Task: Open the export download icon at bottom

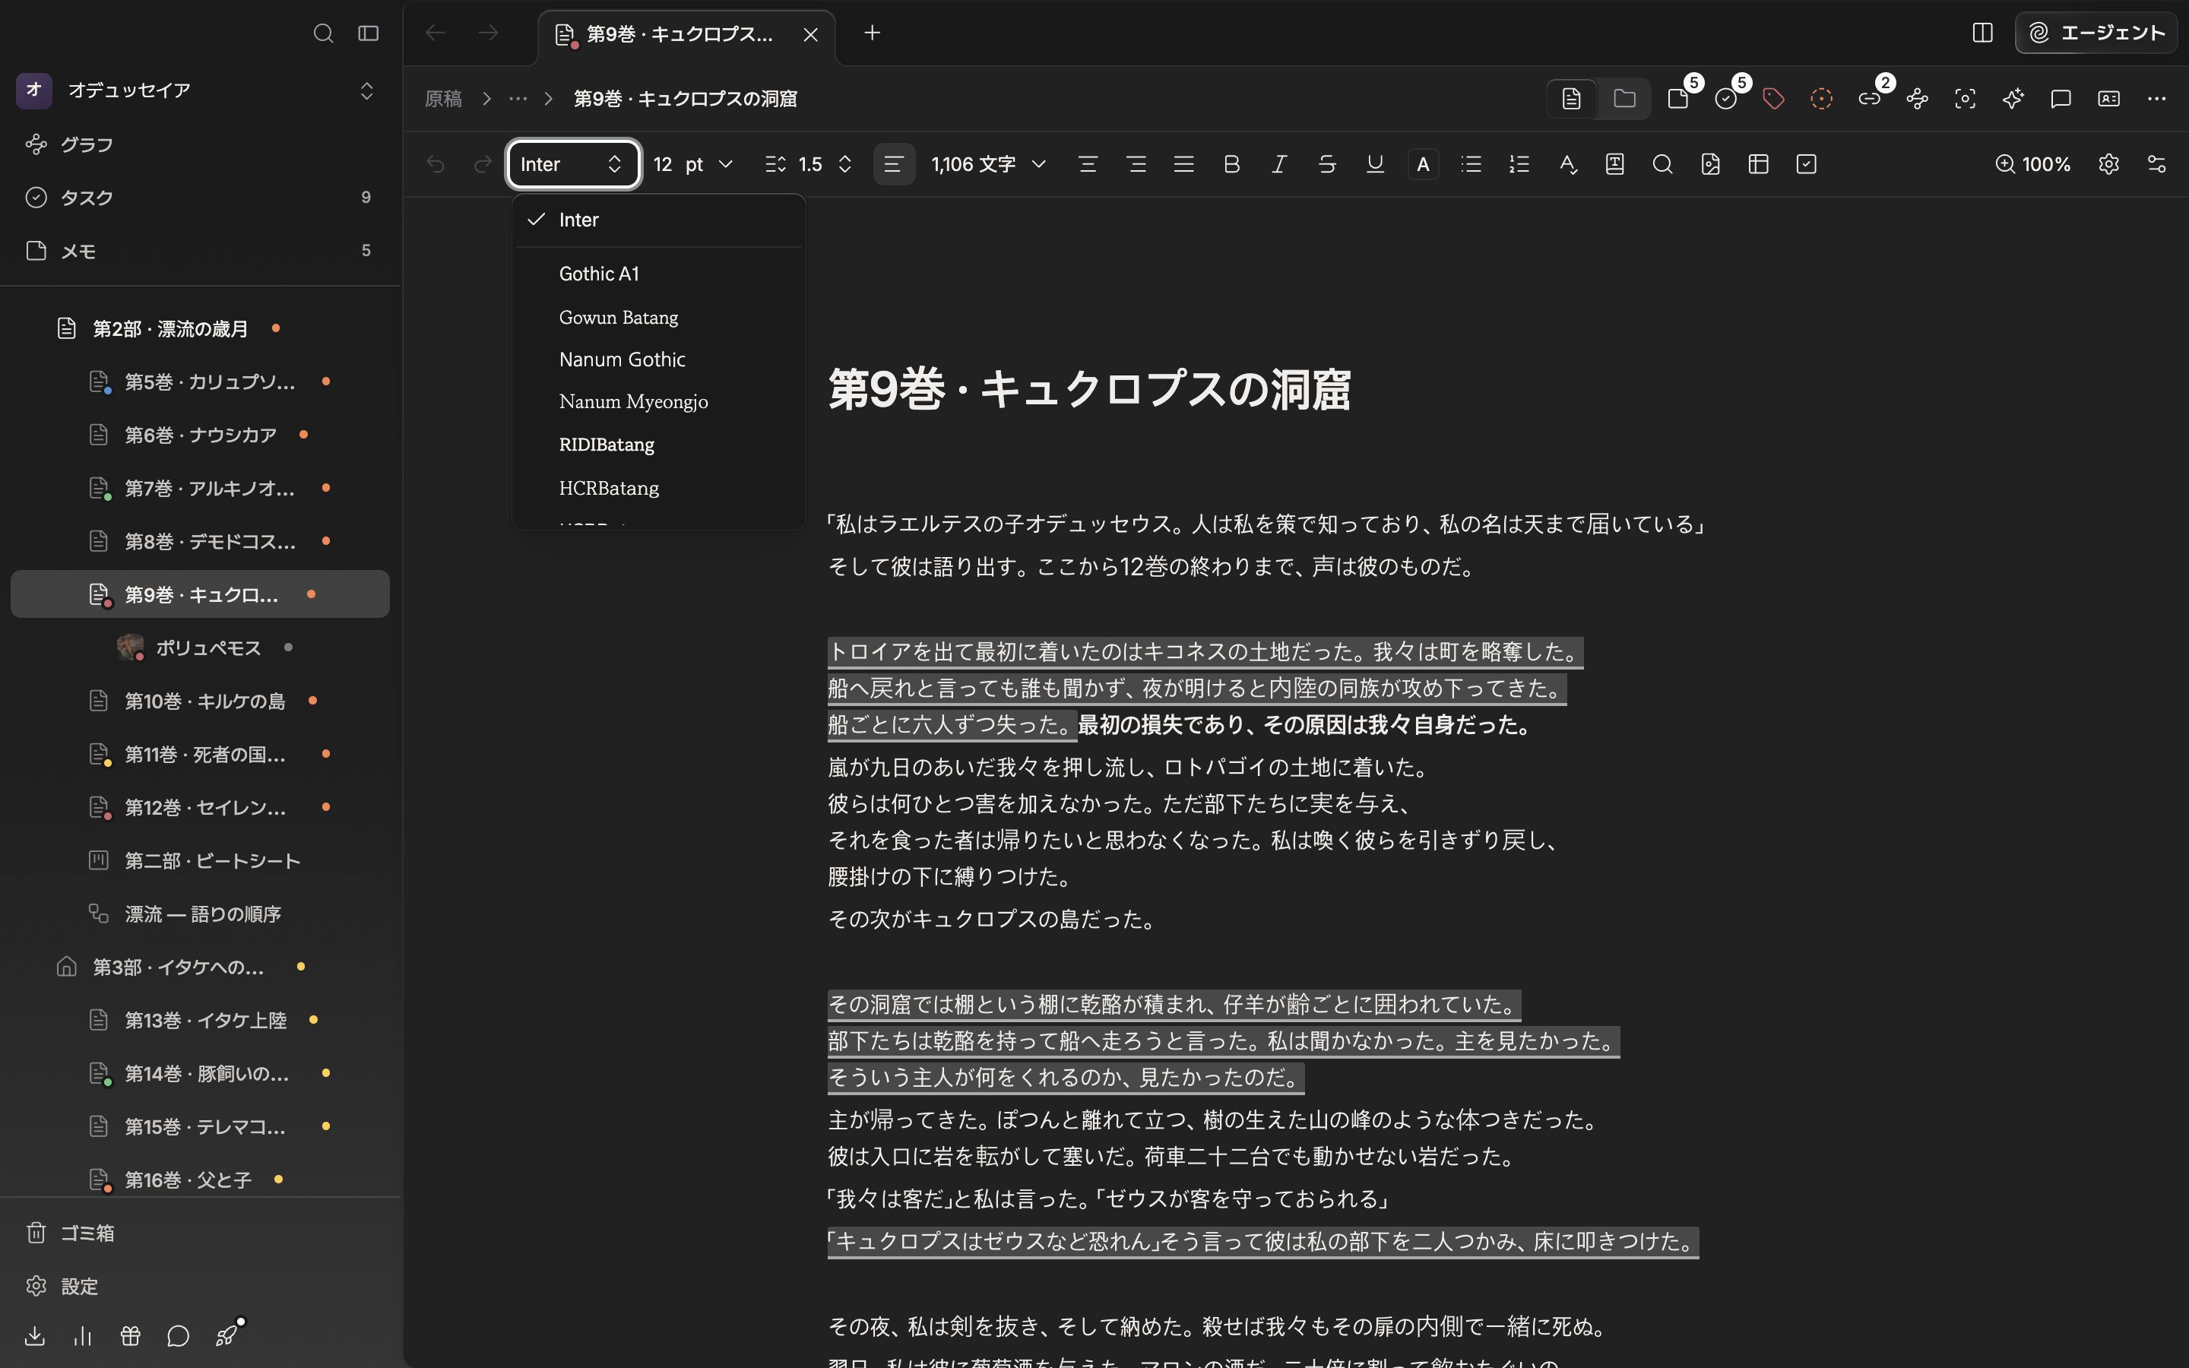Action: [x=34, y=1335]
